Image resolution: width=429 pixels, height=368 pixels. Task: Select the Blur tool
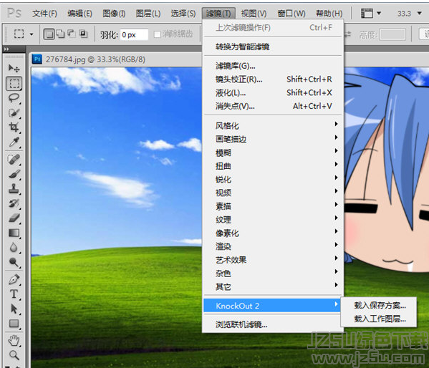coord(14,247)
